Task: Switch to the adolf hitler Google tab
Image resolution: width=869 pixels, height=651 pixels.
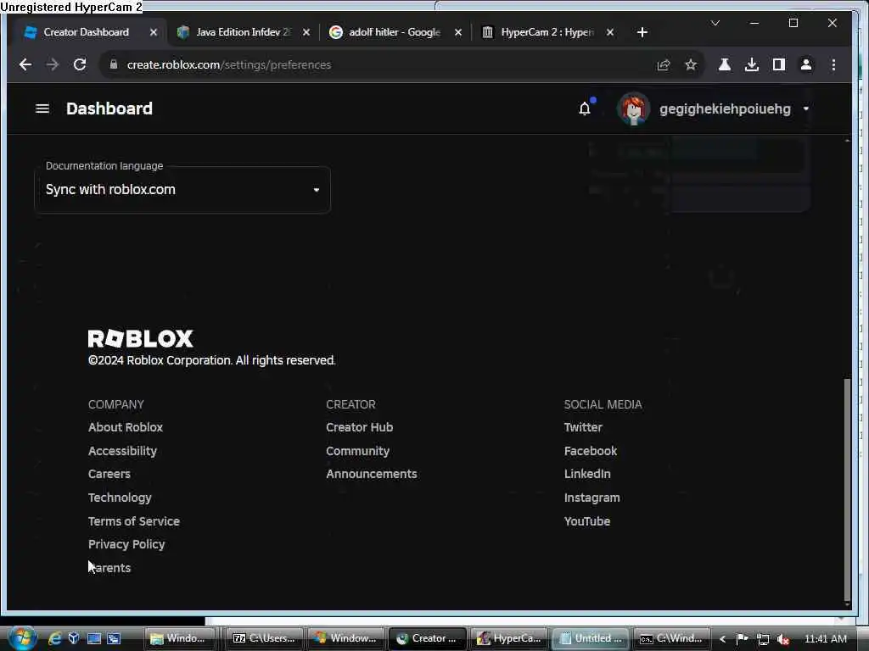Action: [x=395, y=32]
